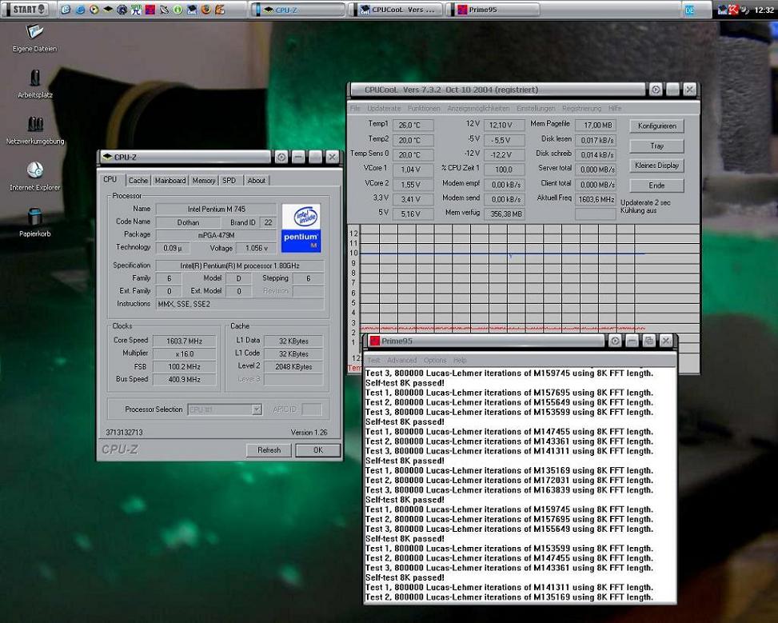Open Netzwerkumgebung on the desktop
This screenshot has width=778, height=623.
[34, 125]
